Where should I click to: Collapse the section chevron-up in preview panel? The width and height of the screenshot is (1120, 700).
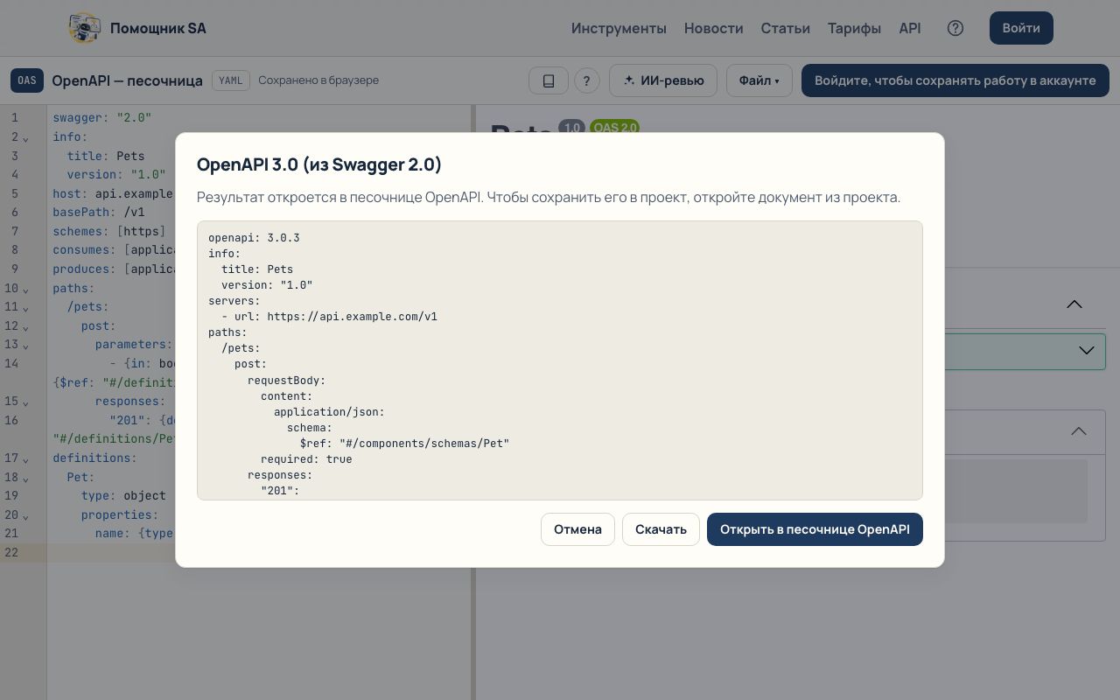[x=1074, y=304]
